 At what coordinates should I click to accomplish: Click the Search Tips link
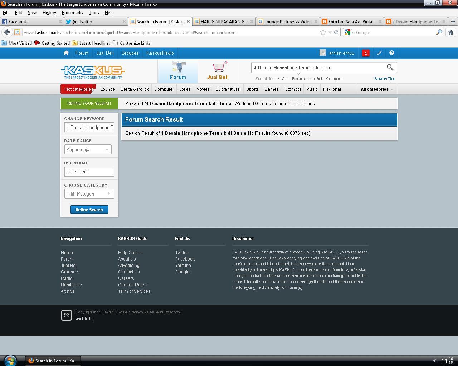(x=385, y=79)
